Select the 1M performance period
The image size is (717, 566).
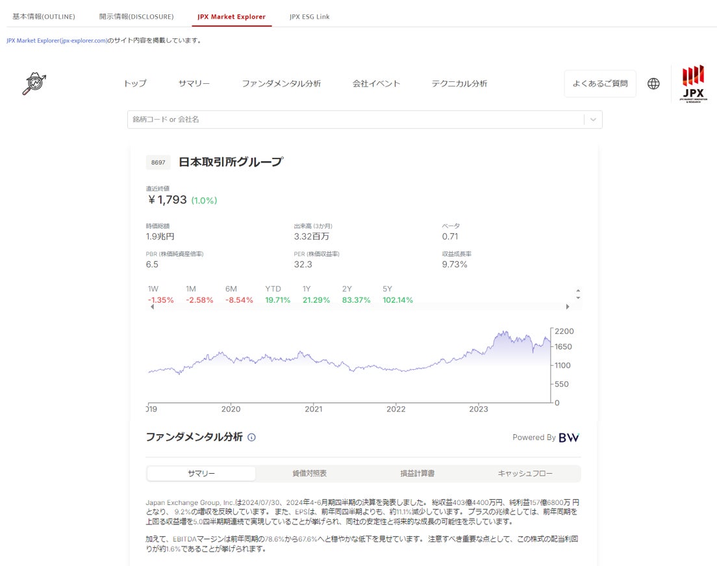tap(199, 294)
